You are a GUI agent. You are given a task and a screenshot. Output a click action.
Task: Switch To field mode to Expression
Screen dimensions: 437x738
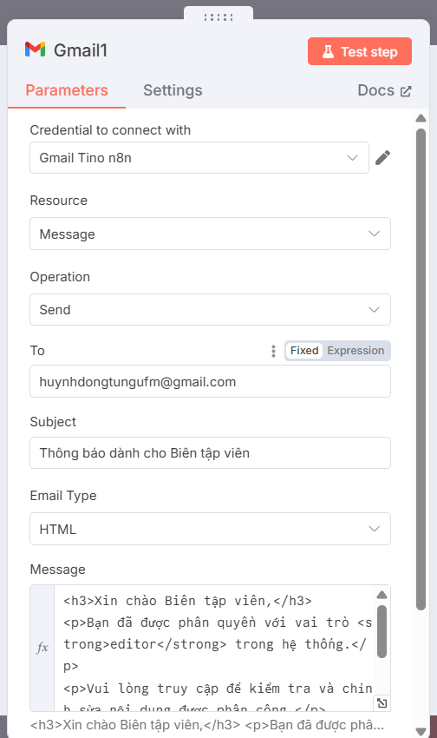coord(355,351)
